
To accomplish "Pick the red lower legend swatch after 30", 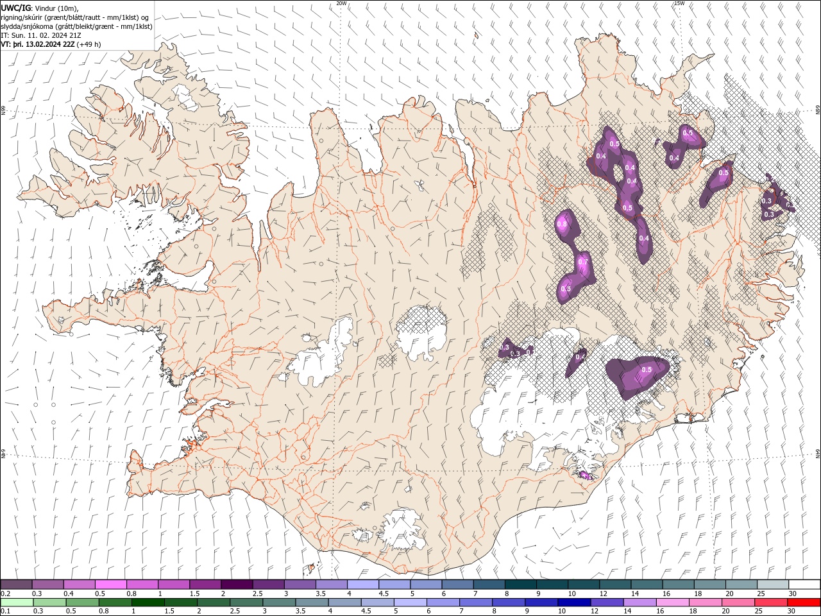I will coord(804,603).
